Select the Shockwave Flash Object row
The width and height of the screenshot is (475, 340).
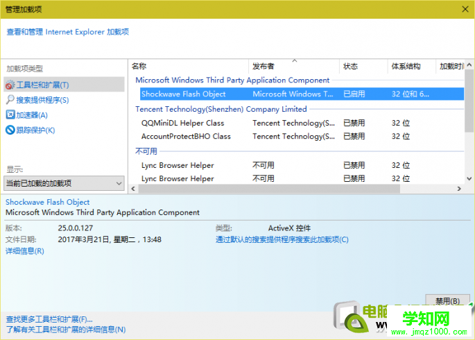pos(184,94)
